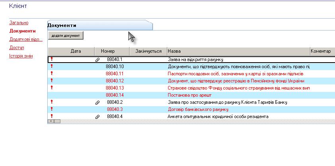This screenshot has width=335, height=166.
Task: Click the red exclamation mark on row 88040.10
Action: (51, 66)
